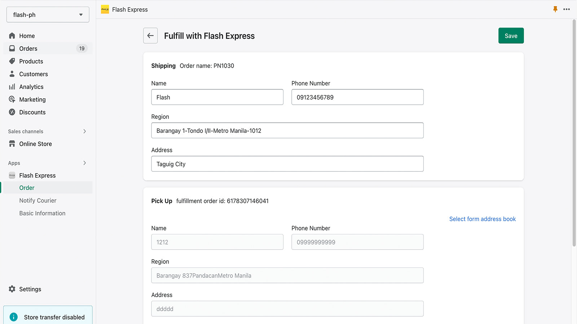Image resolution: width=577 pixels, height=324 pixels.
Task: Click the Orders count badge 19
Action: click(x=82, y=48)
